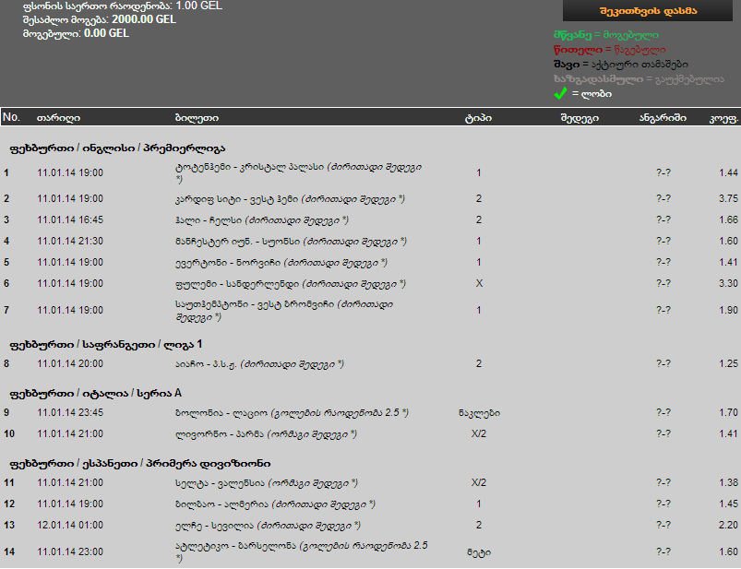Click bet type 'მეტი' in row 14
Viewport: 741px width, 569px height.
pos(479,552)
